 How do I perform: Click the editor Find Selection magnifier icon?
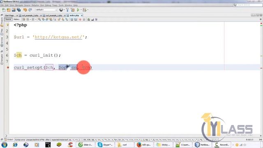39,19
